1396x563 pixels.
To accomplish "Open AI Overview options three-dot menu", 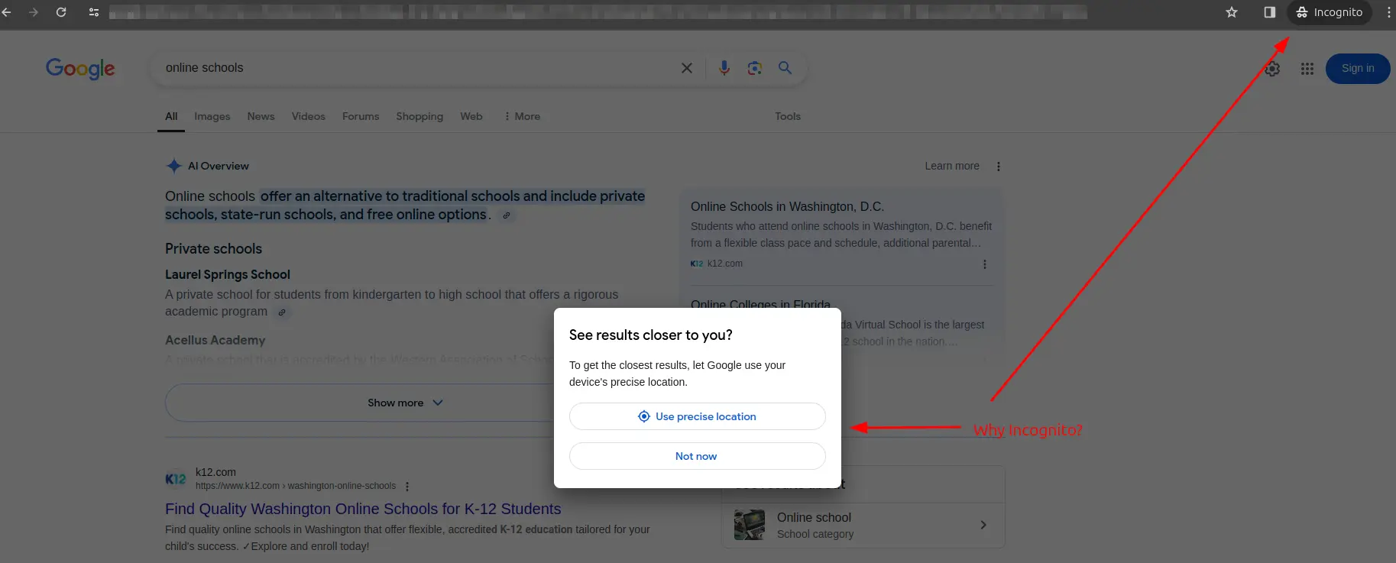I will (998, 167).
